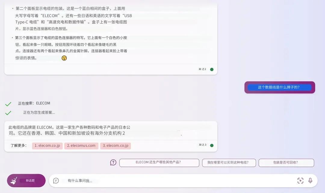Click checkmark beside 正在搜索:ELECOM
The height and width of the screenshot is (193, 325).
8,104
